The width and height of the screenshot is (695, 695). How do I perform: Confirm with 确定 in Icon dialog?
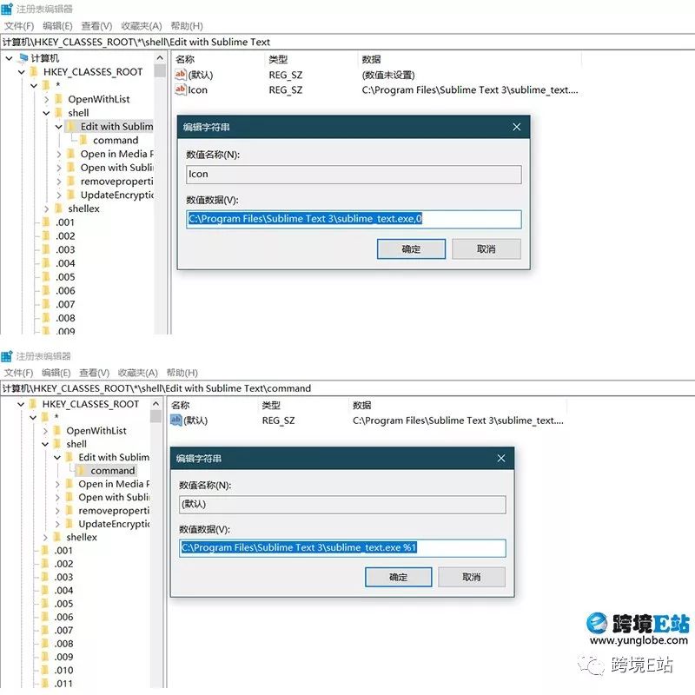click(x=411, y=248)
